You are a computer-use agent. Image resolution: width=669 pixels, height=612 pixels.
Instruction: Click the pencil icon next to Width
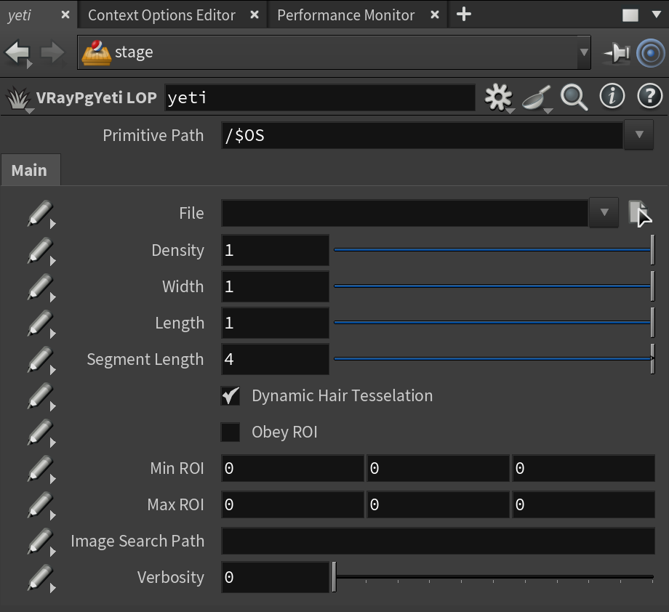point(41,286)
